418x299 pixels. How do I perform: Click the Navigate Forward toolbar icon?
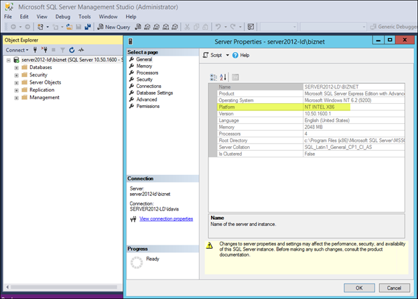(x=27, y=27)
